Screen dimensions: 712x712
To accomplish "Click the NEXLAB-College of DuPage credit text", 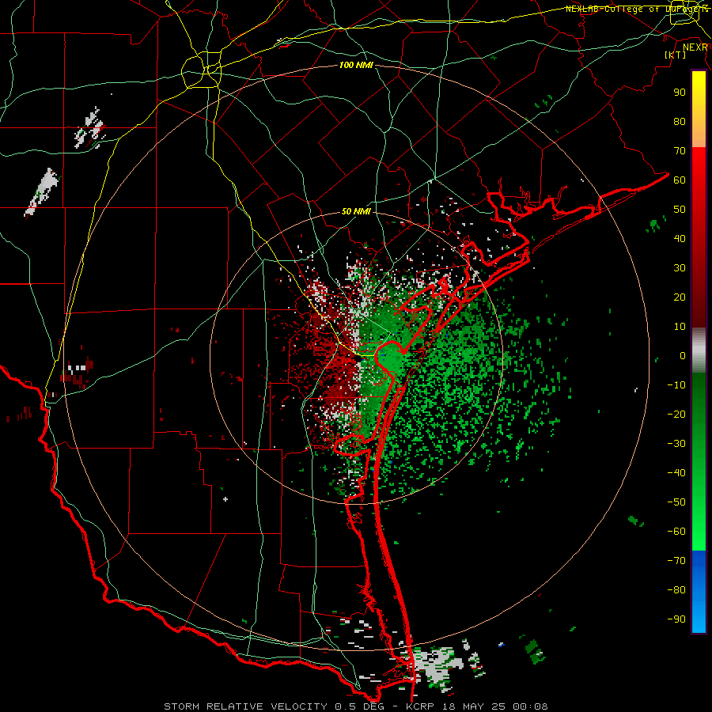I will [x=637, y=9].
